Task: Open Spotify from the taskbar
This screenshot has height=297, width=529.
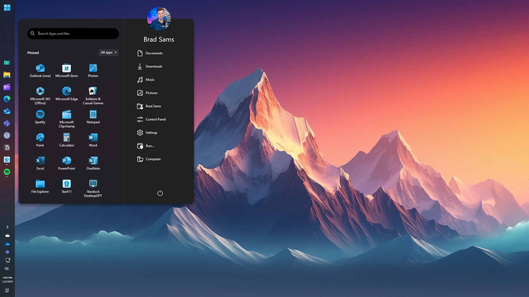Action: 7,172
